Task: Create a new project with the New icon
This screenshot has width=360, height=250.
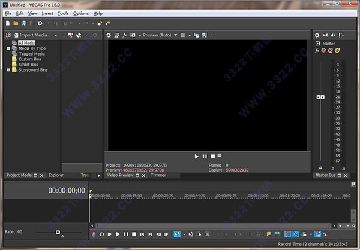Action: click(x=8, y=23)
